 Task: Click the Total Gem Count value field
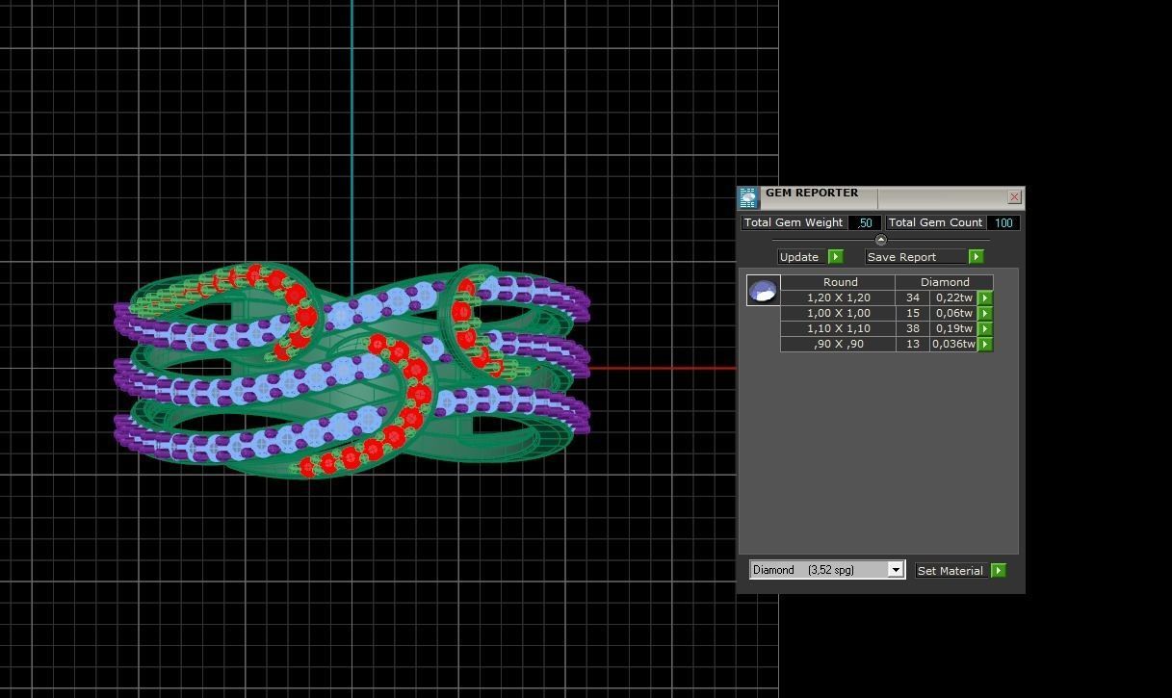click(1003, 222)
